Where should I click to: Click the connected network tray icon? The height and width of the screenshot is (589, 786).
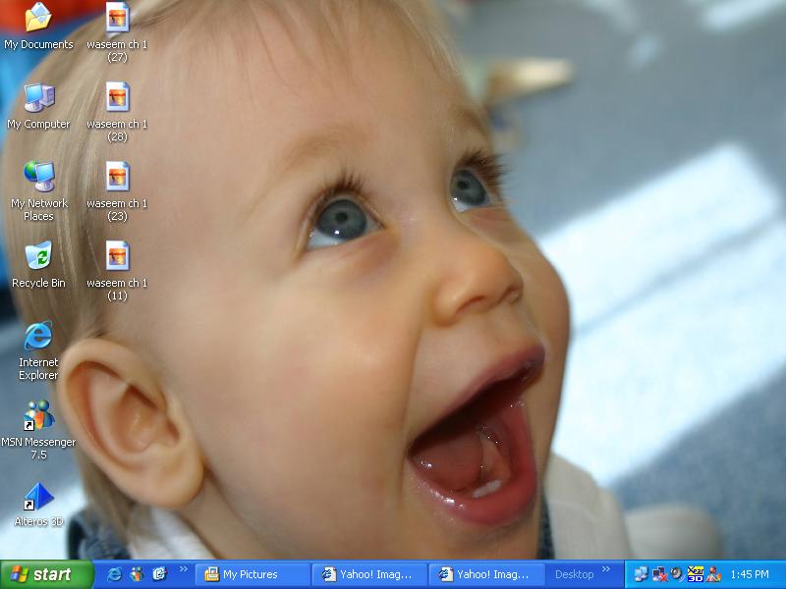(641, 574)
